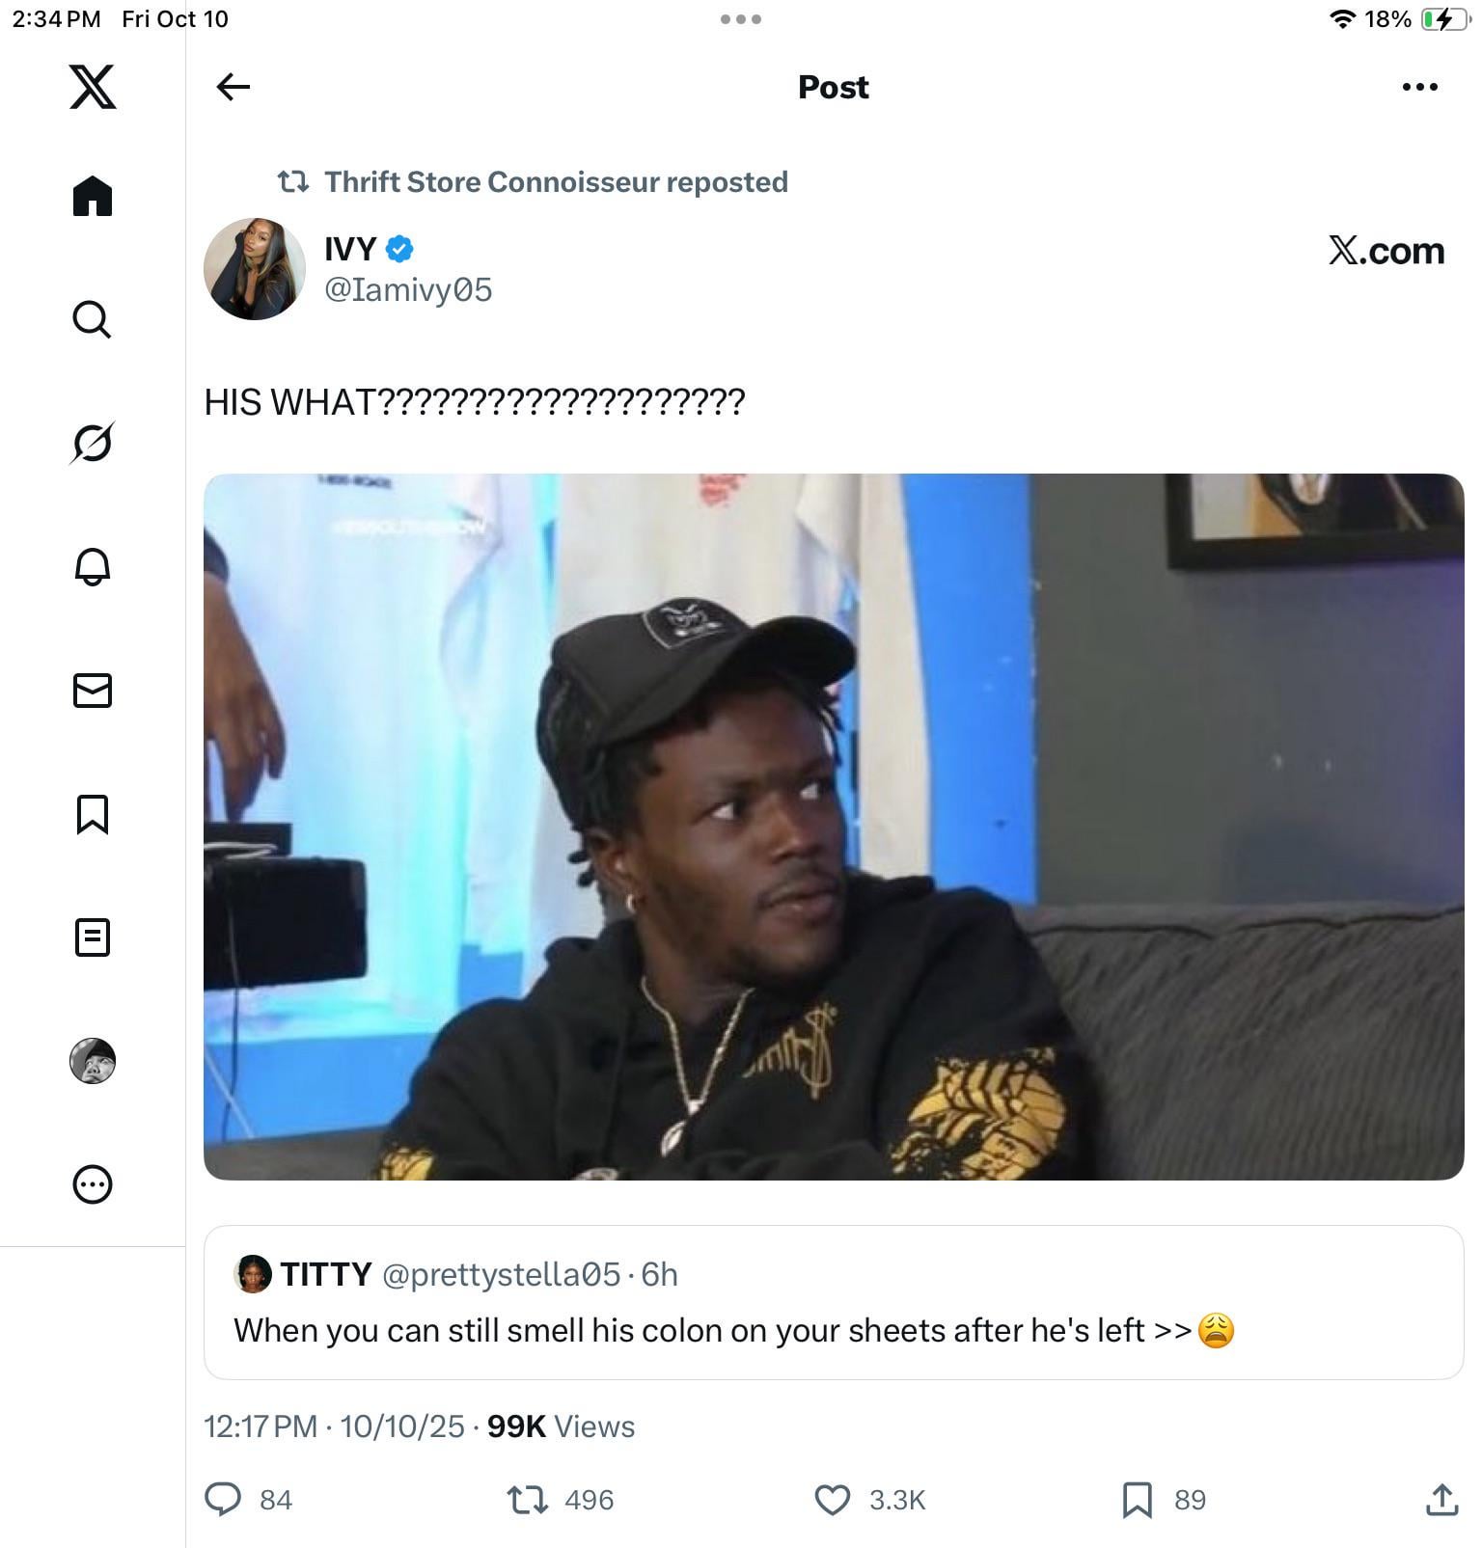Reply to the post via comment bubble
Viewport: 1482px width, 1548px height.
(223, 1500)
